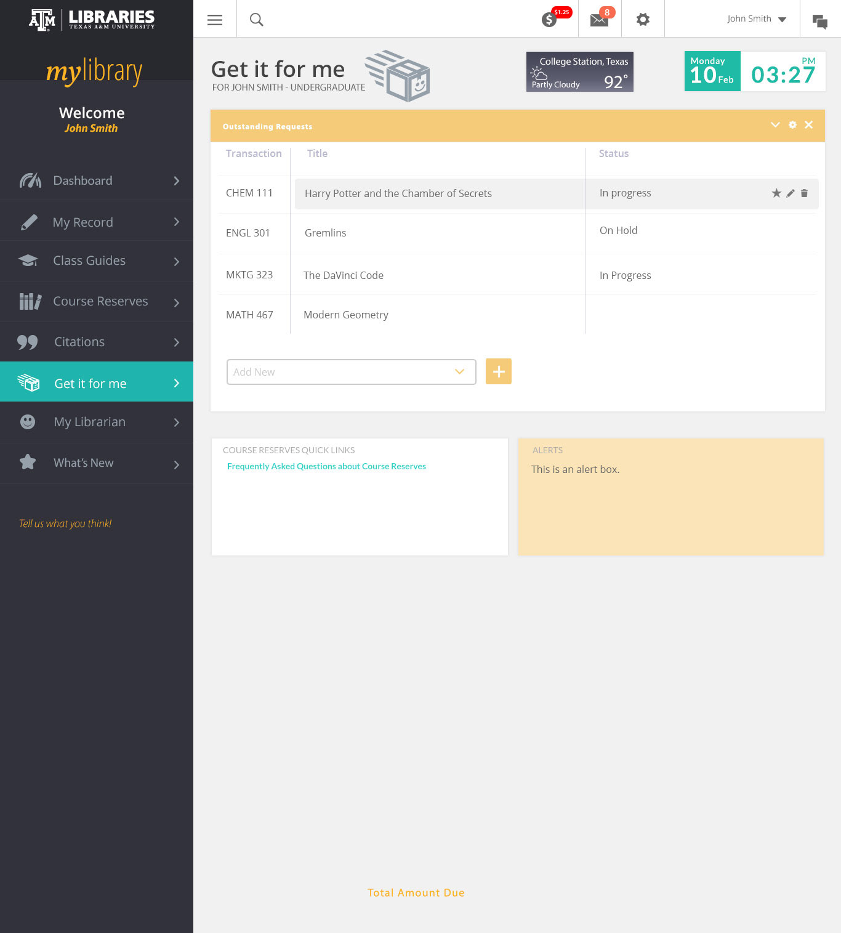Image resolution: width=841 pixels, height=933 pixels.
Task: Click Total Amount Due text
Action: click(x=416, y=892)
